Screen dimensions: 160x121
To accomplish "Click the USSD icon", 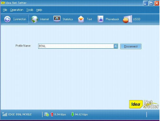I will tap(127, 19).
